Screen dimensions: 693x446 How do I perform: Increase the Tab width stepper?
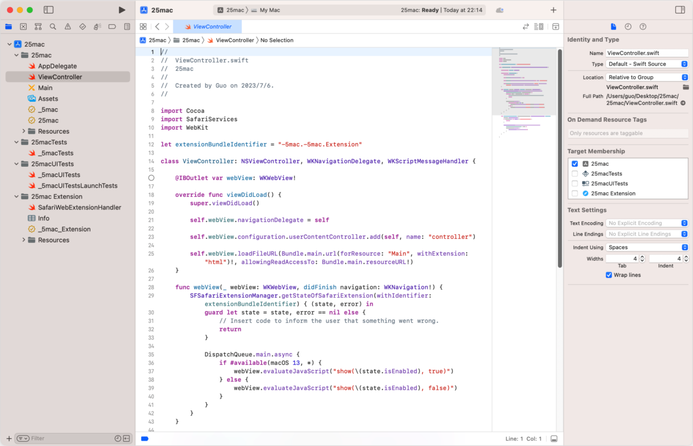point(642,257)
